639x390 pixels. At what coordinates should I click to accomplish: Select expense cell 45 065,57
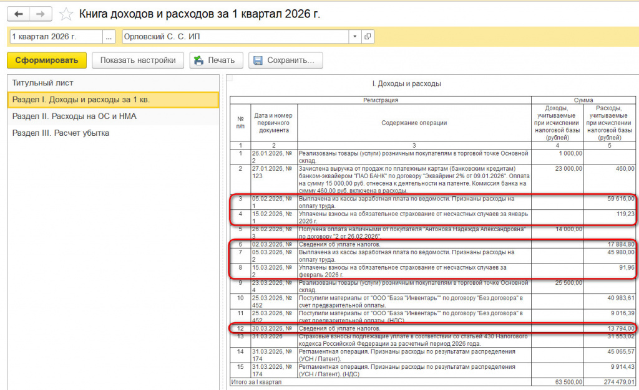pyautogui.click(x=610, y=355)
